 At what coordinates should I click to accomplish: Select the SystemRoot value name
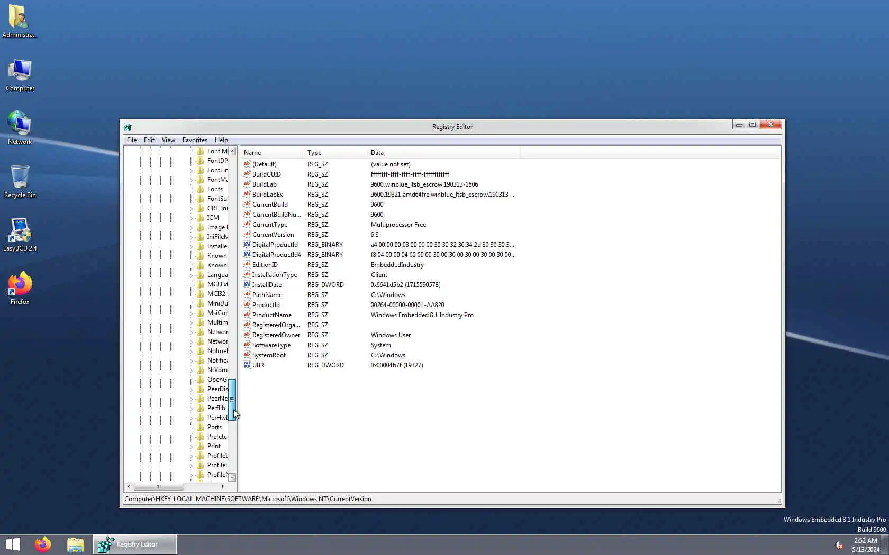(x=269, y=355)
